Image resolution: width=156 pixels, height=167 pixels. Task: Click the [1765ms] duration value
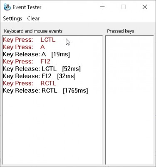pos(75,91)
